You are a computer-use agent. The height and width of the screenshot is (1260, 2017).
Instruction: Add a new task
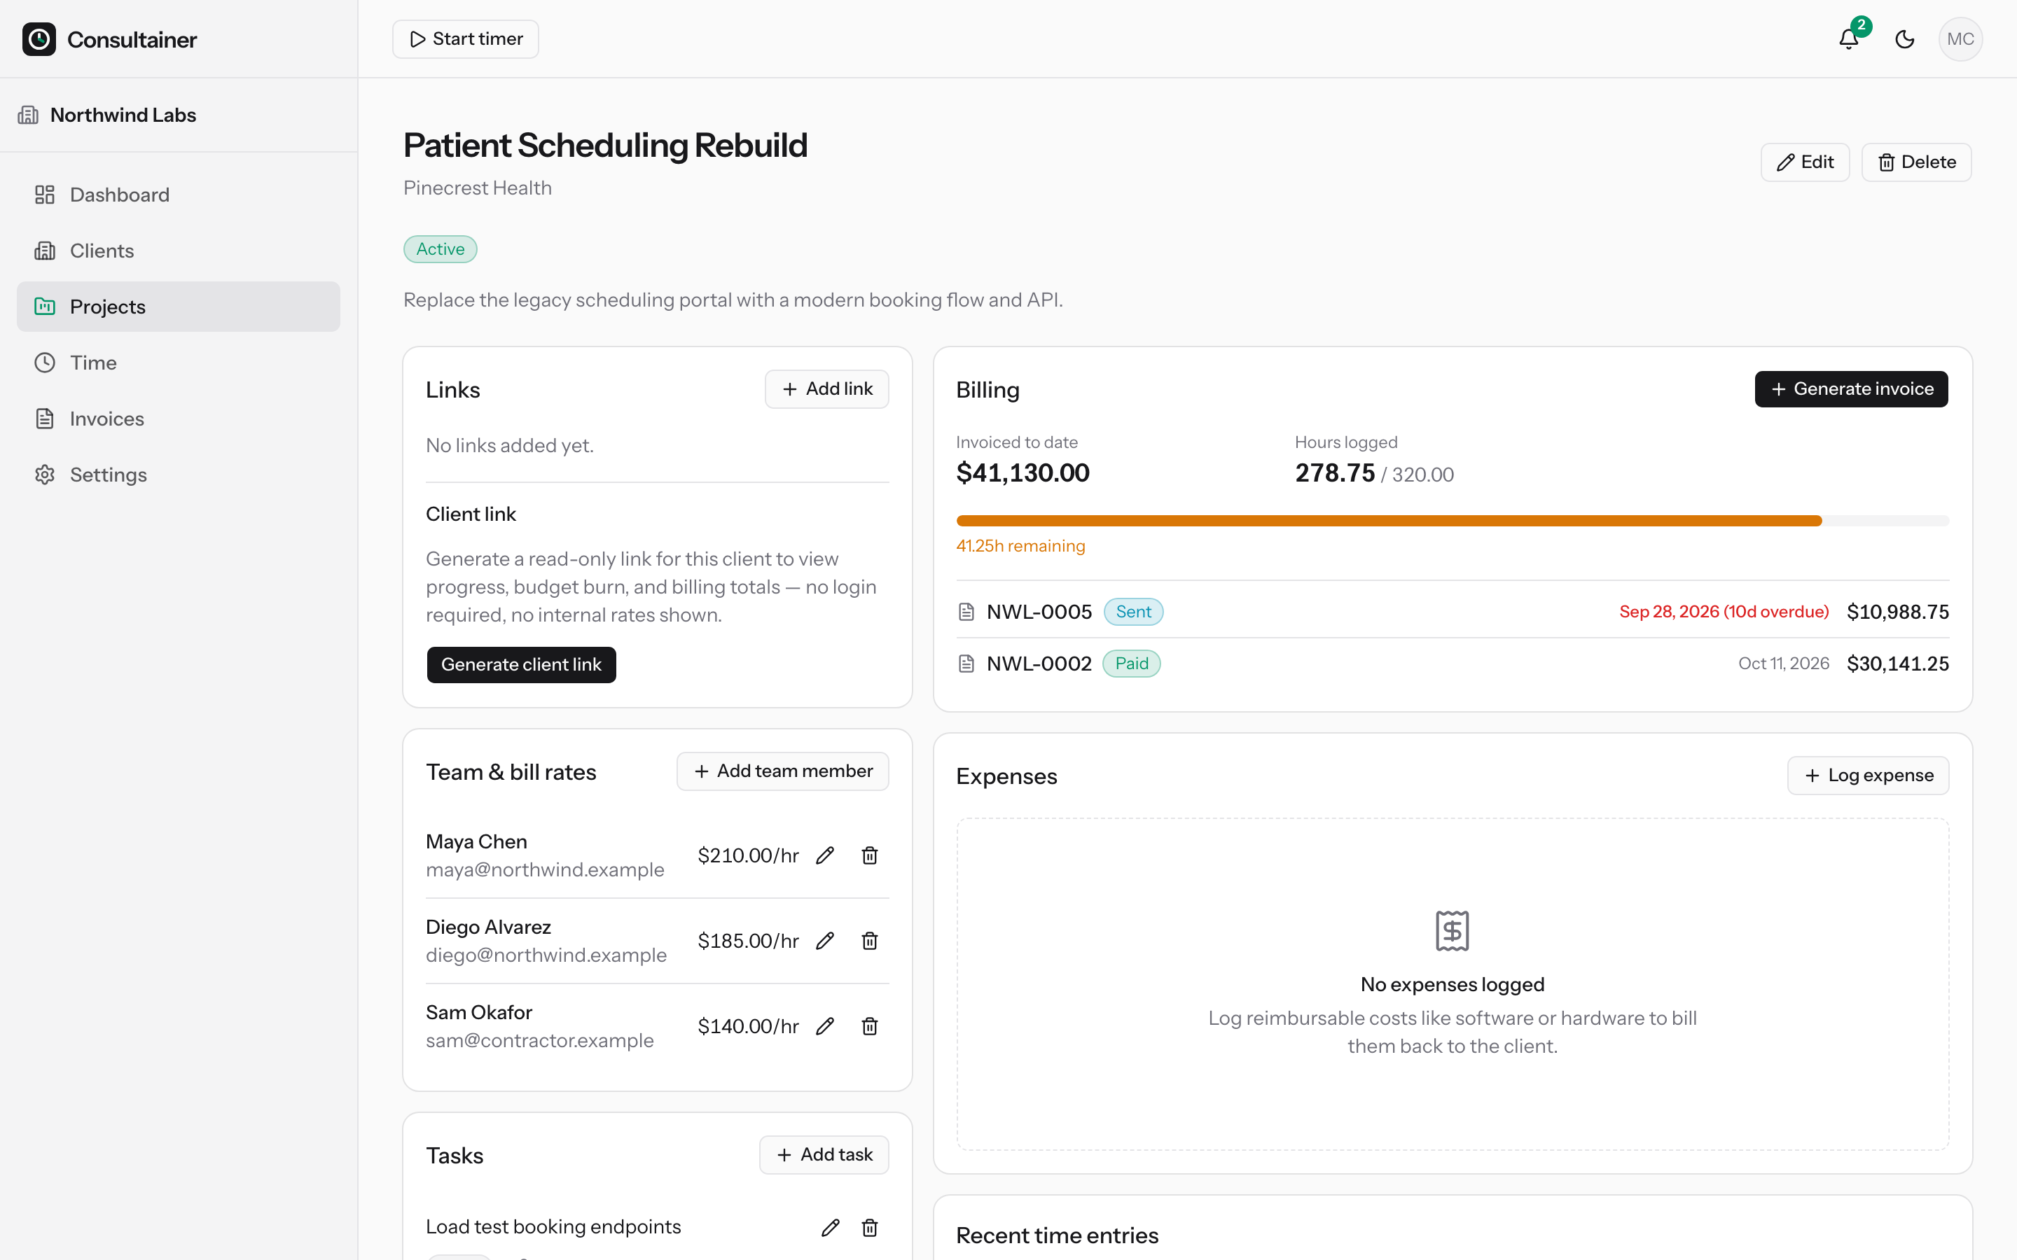824,1155
